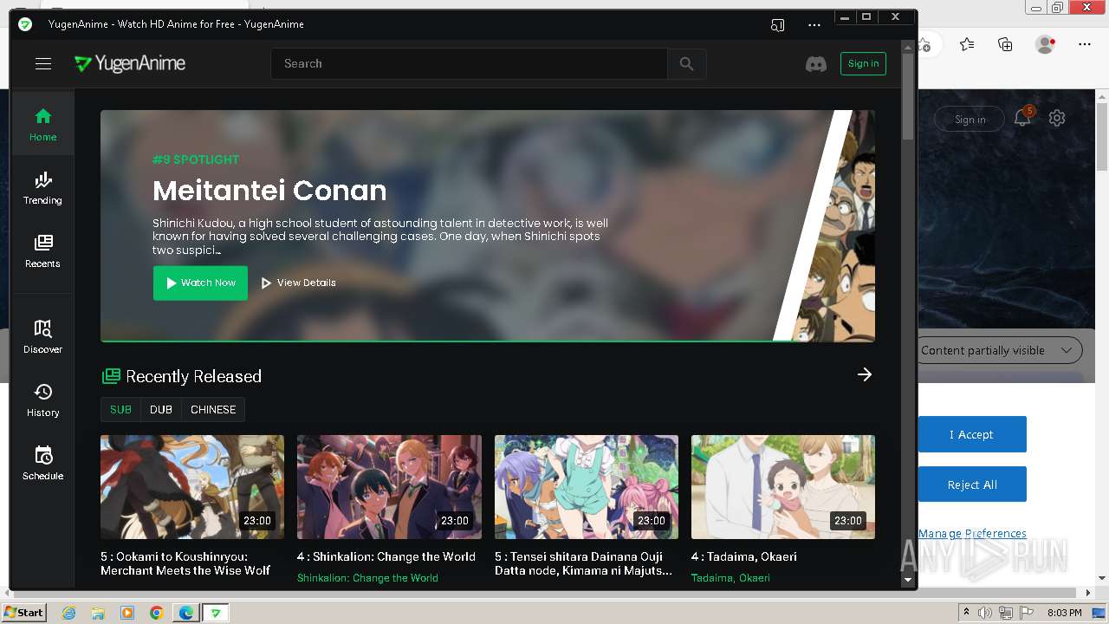Click View Details for Meitantei Conan
The width and height of the screenshot is (1109, 624).
pyautogui.click(x=298, y=283)
